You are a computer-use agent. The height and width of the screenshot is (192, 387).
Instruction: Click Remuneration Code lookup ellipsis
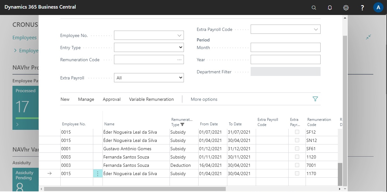pyautogui.click(x=179, y=60)
